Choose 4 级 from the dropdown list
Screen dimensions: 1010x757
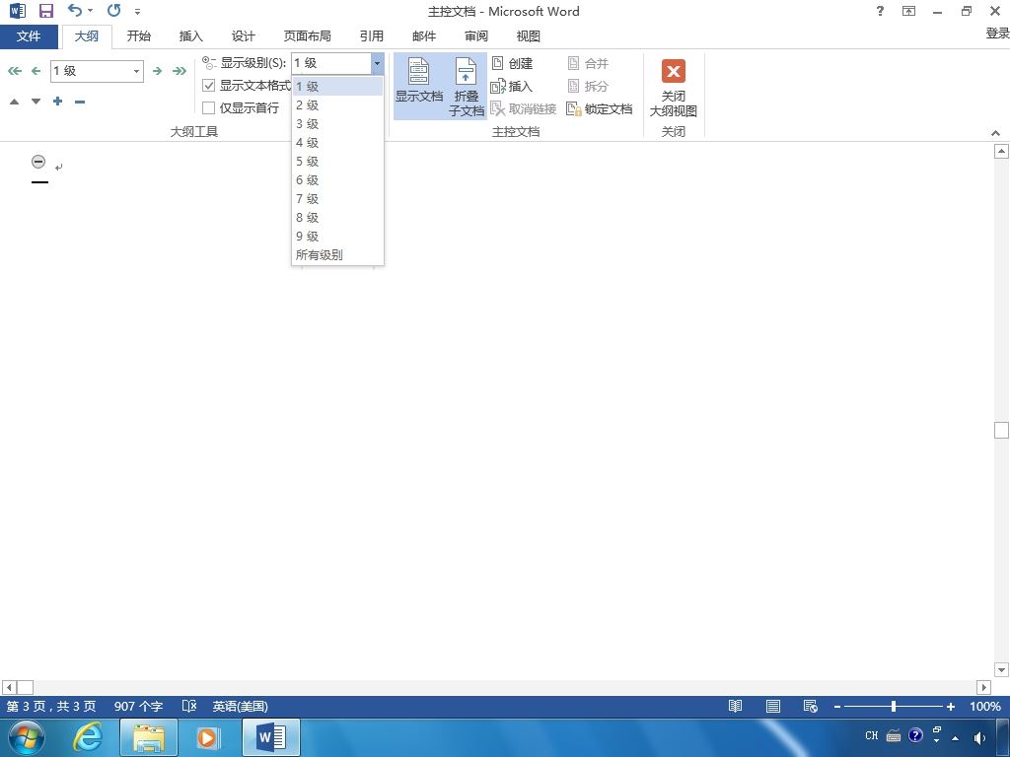pyautogui.click(x=337, y=142)
